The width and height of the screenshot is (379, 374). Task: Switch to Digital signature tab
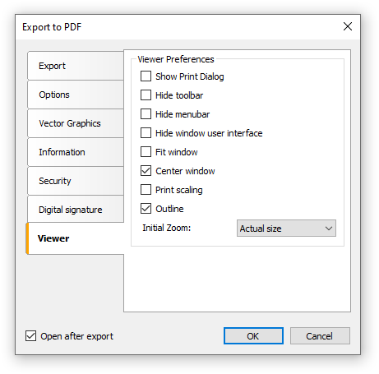(x=76, y=210)
